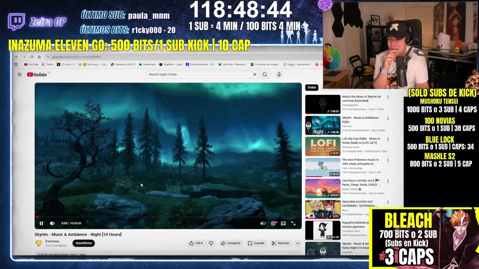Enter fullscreen with the player's expand icon
This screenshot has width=479, height=269.
pos(293,223)
